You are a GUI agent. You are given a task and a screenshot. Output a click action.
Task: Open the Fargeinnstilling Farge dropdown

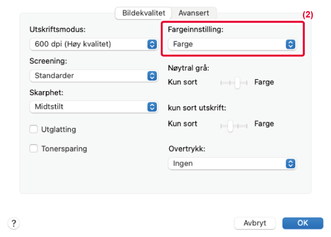[232, 44]
